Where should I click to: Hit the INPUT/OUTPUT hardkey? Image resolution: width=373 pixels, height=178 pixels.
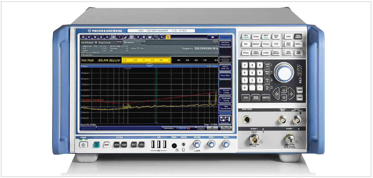point(276,53)
